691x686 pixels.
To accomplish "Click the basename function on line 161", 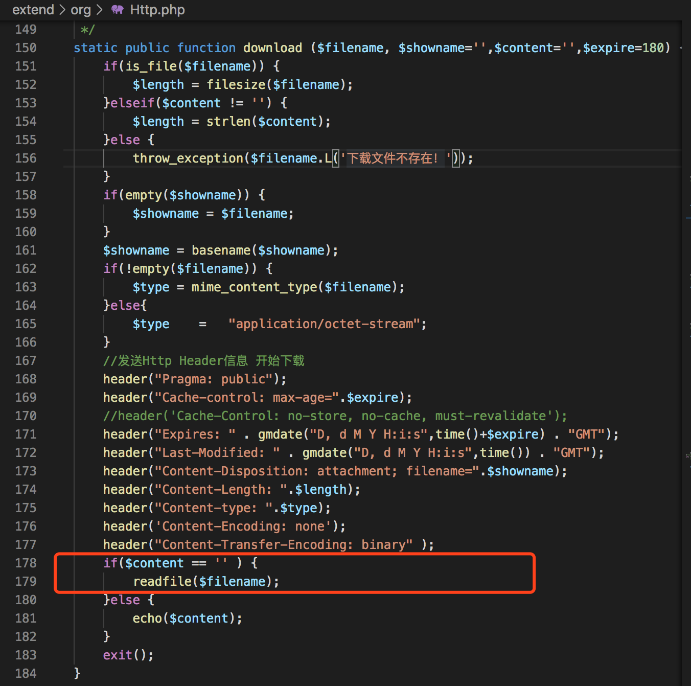I will [x=221, y=250].
